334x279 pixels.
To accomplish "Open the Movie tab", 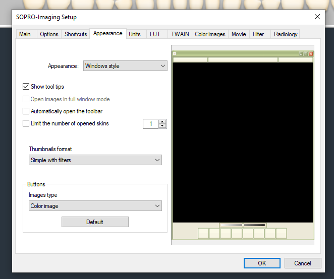I will (x=239, y=34).
